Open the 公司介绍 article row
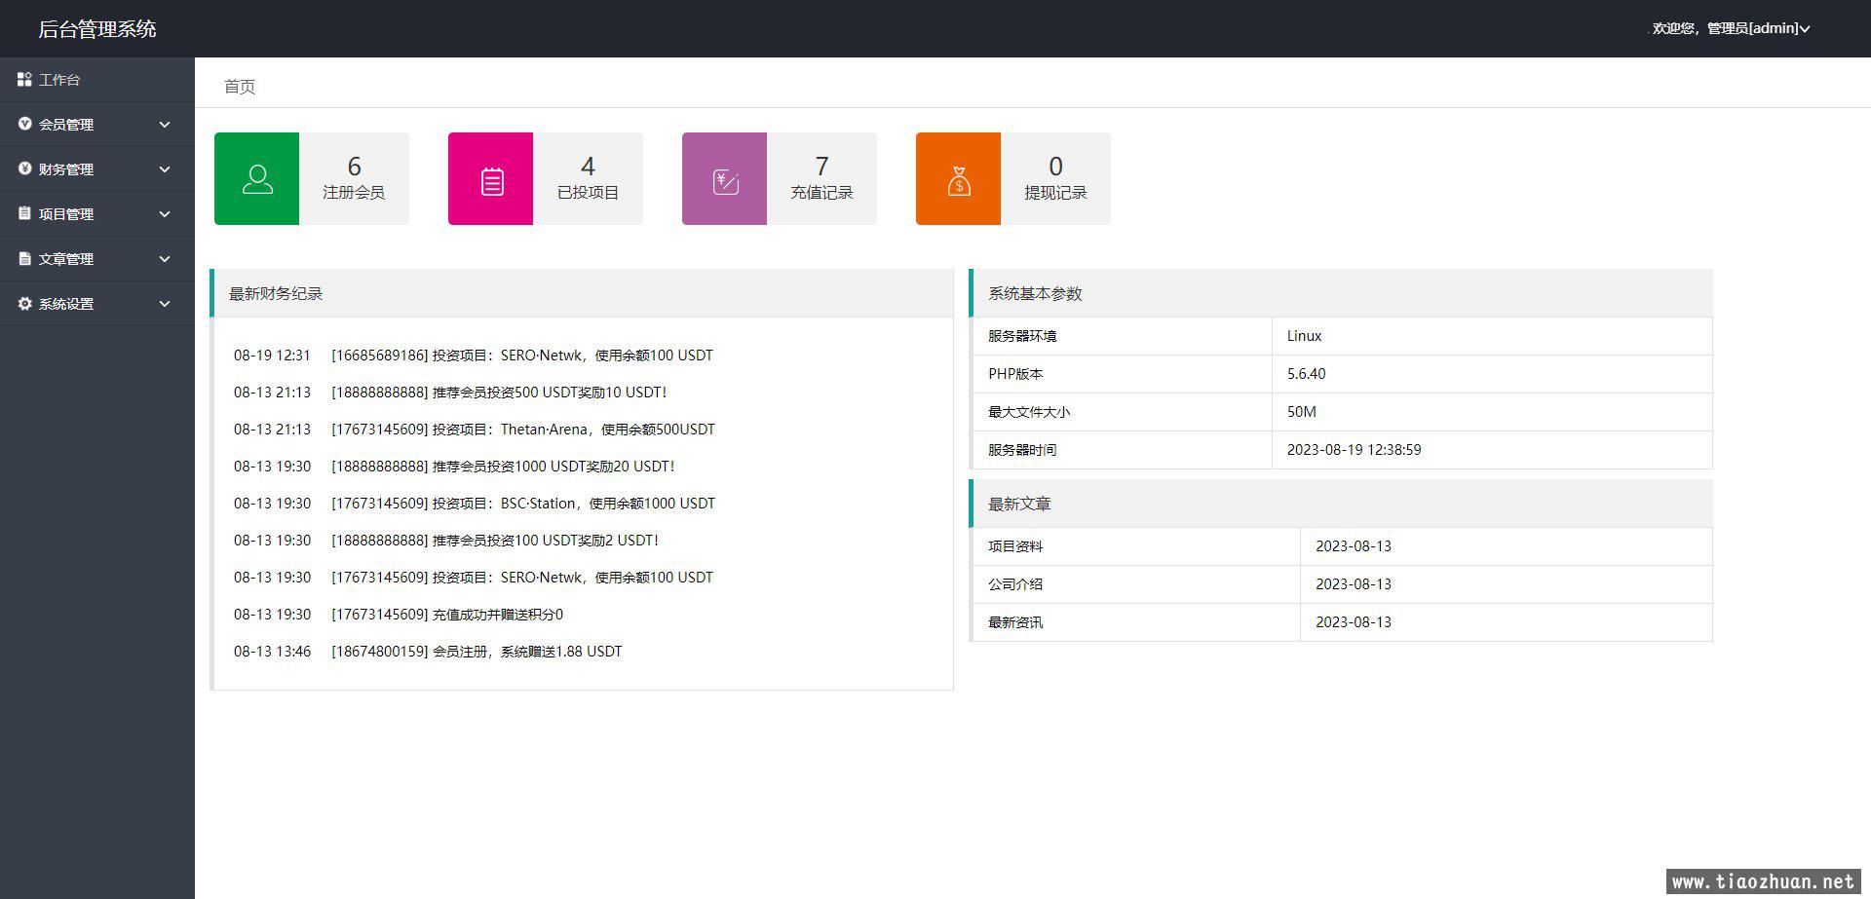The height and width of the screenshot is (899, 1871). tap(1342, 584)
